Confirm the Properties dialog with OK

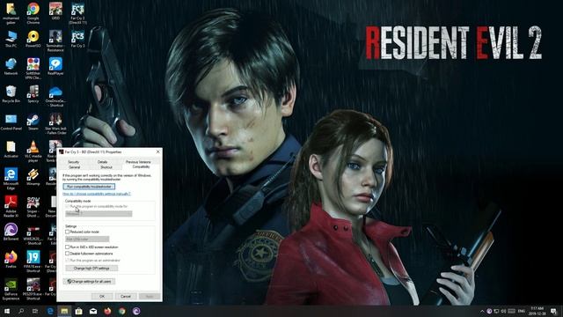102,296
